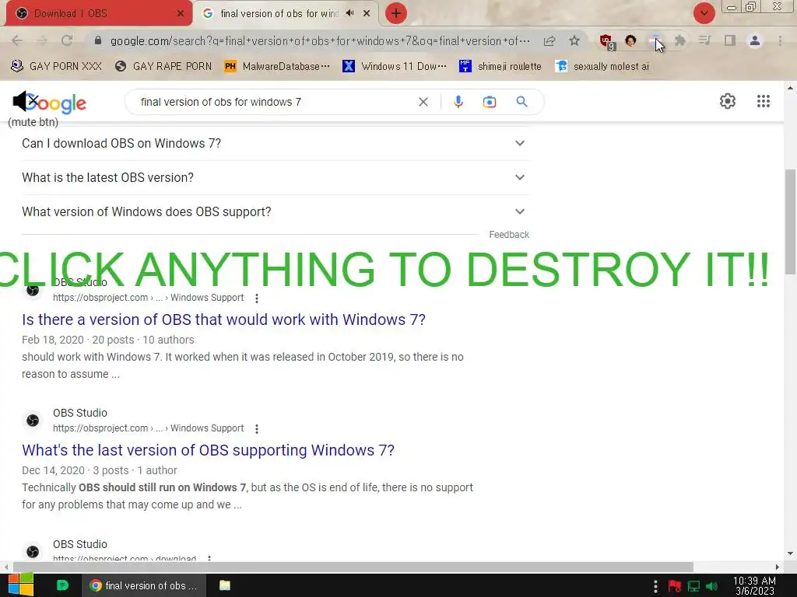Screen dimensions: 797x597
Task: Open the green app icon in taskbar
Action: pos(62,585)
